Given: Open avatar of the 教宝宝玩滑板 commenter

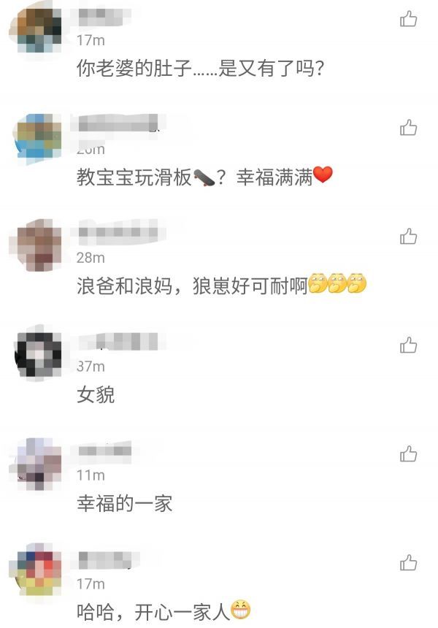Looking at the screenshot, I should 38,139.
